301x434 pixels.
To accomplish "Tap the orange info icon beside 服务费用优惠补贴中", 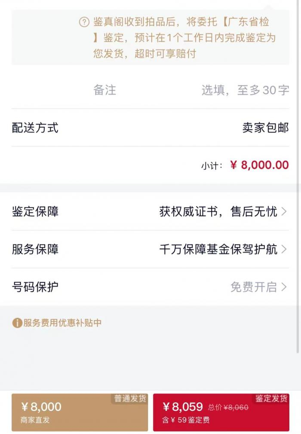I will pyautogui.click(x=17, y=323).
